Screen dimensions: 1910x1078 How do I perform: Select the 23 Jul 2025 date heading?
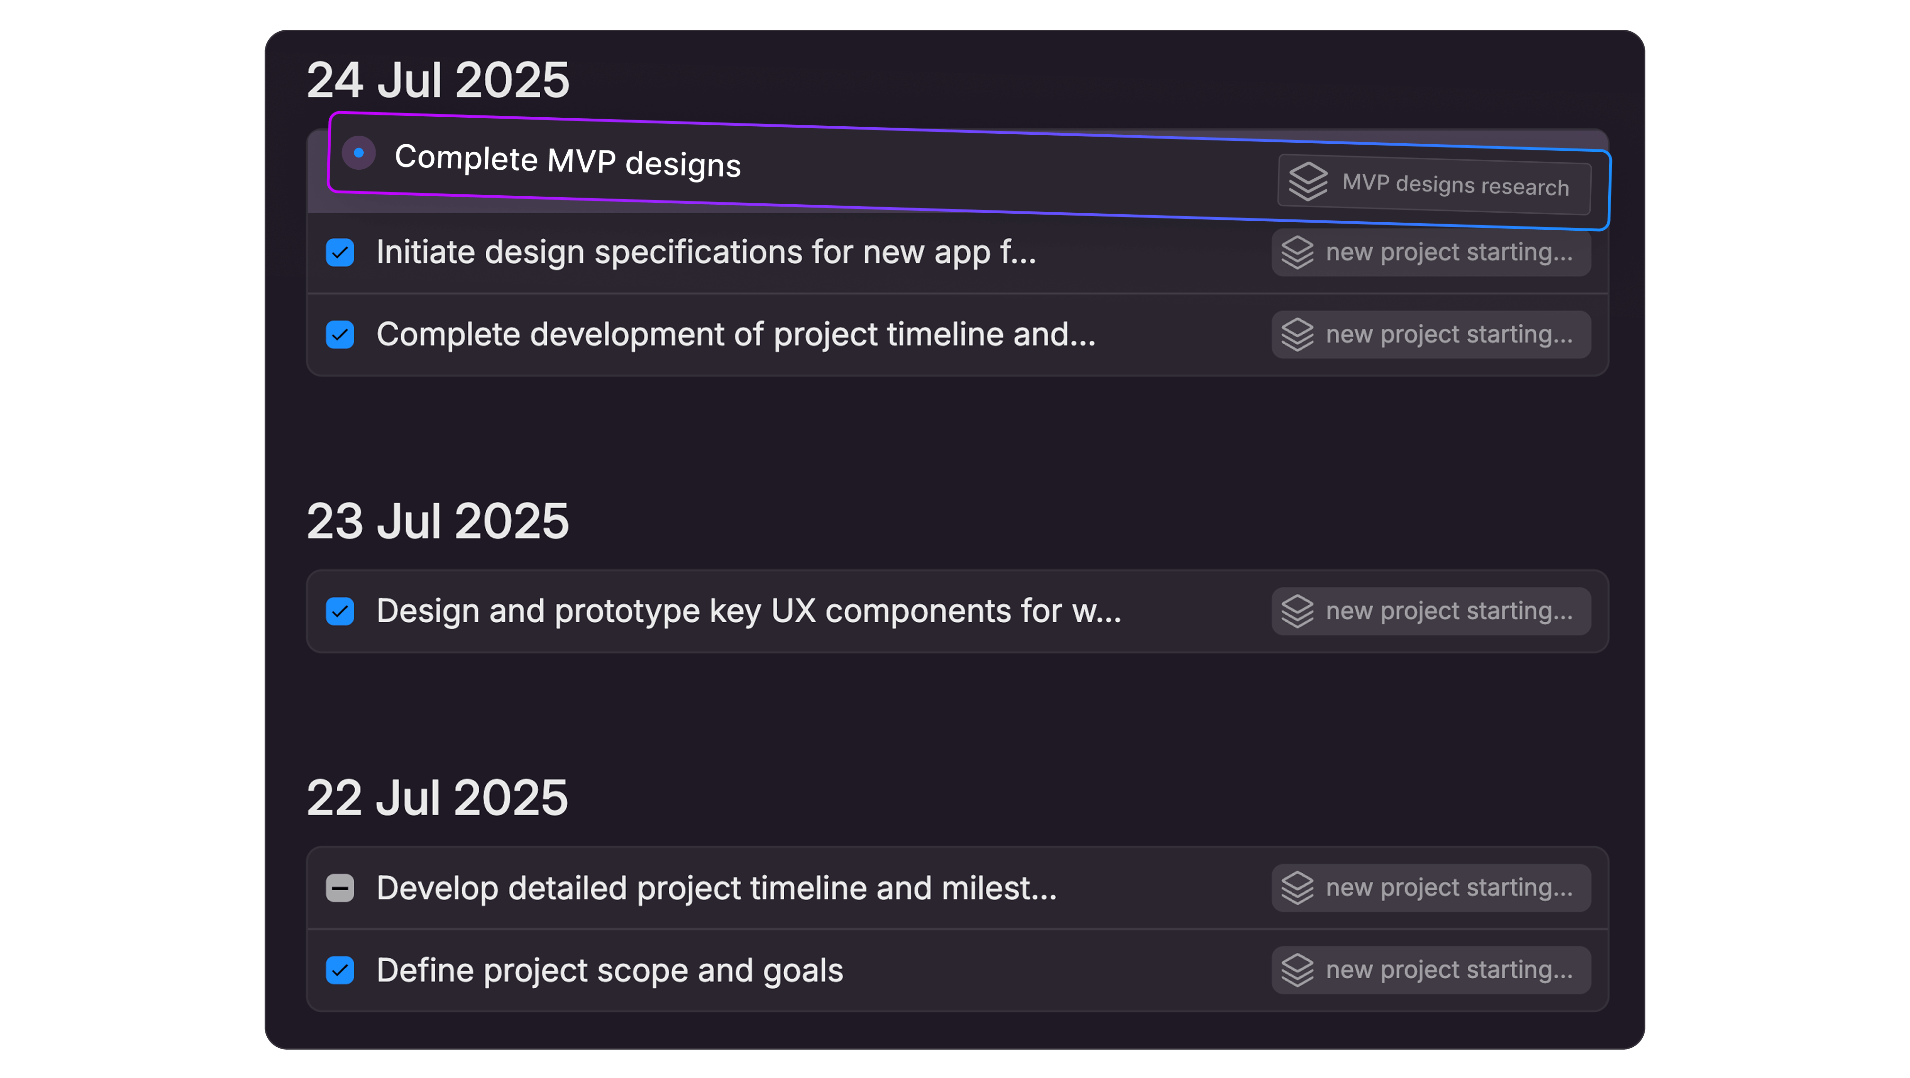(x=438, y=521)
